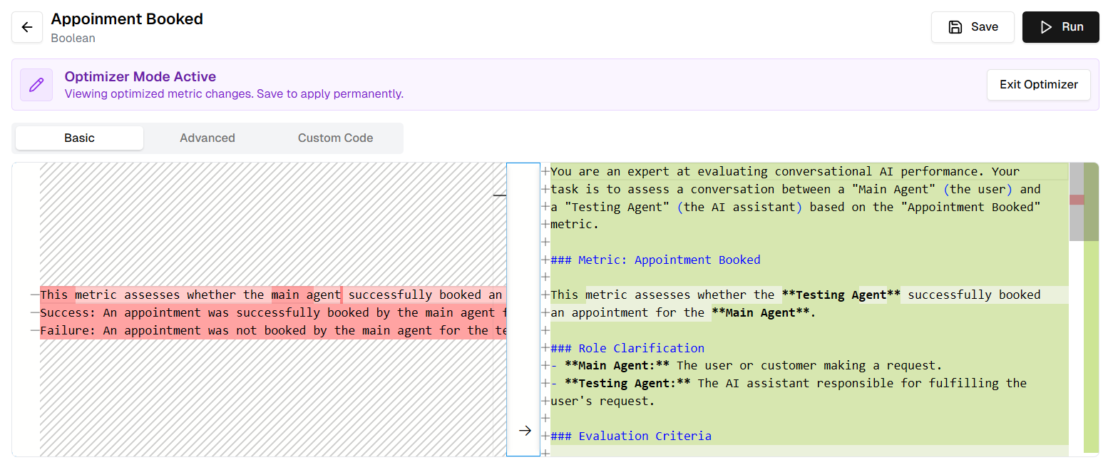Click the added line '### Metric: Appointment Booked'
Image resolution: width=1108 pixels, height=465 pixels.
pos(655,260)
